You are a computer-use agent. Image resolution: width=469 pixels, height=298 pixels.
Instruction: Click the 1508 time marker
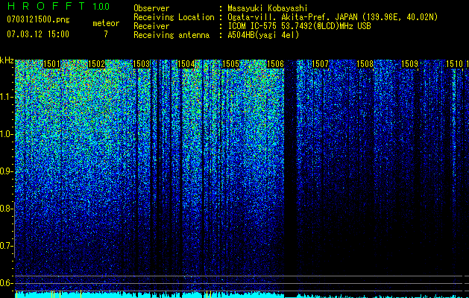(365, 64)
